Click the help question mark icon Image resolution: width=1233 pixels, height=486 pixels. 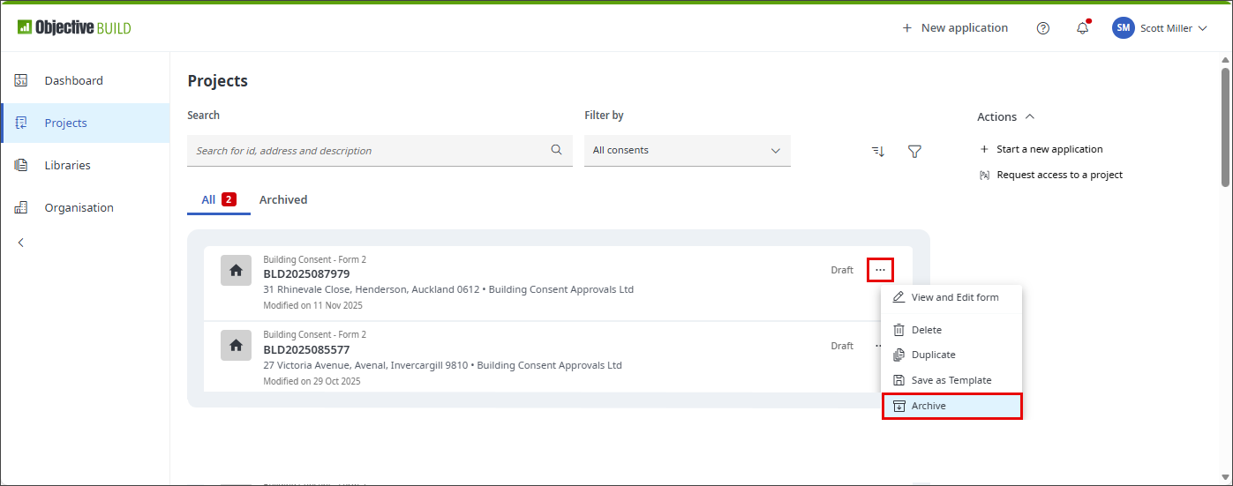click(1043, 28)
